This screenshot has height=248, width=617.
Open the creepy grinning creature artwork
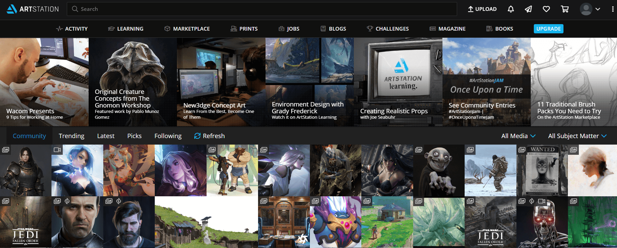pyautogui.click(x=439, y=170)
